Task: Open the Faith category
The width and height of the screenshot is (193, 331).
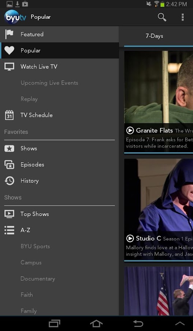Action: (x=59, y=295)
